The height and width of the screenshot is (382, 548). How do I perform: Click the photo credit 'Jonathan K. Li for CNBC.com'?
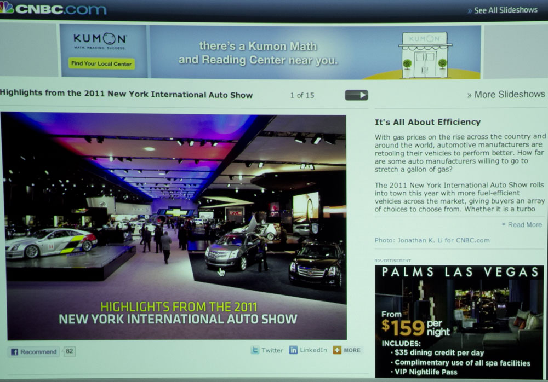coord(432,240)
